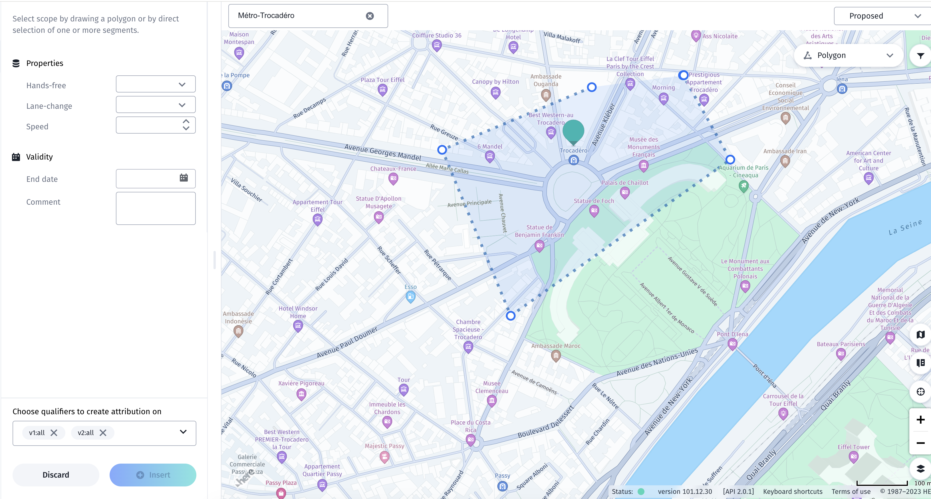This screenshot has height=499, width=931.
Task: Click the locate crosshair button
Action: pyautogui.click(x=920, y=392)
